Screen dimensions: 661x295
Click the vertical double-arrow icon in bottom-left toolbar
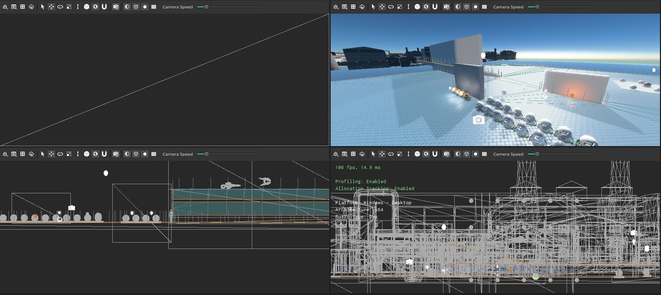point(78,154)
